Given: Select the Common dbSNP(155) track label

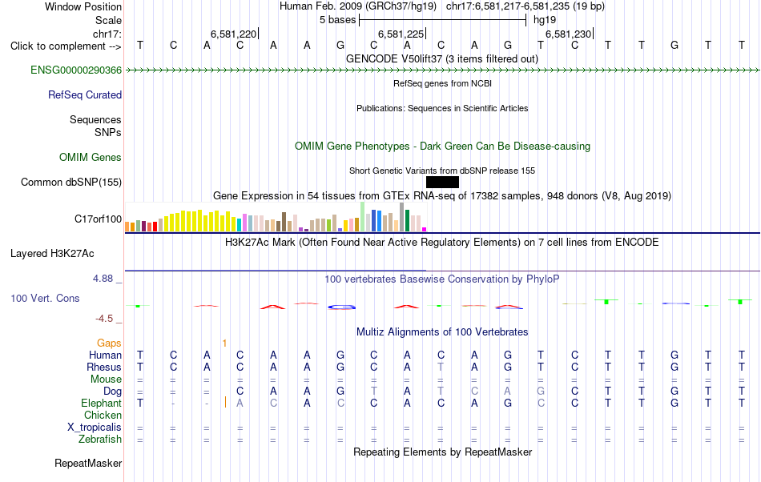Looking at the screenshot, I should tap(71, 183).
